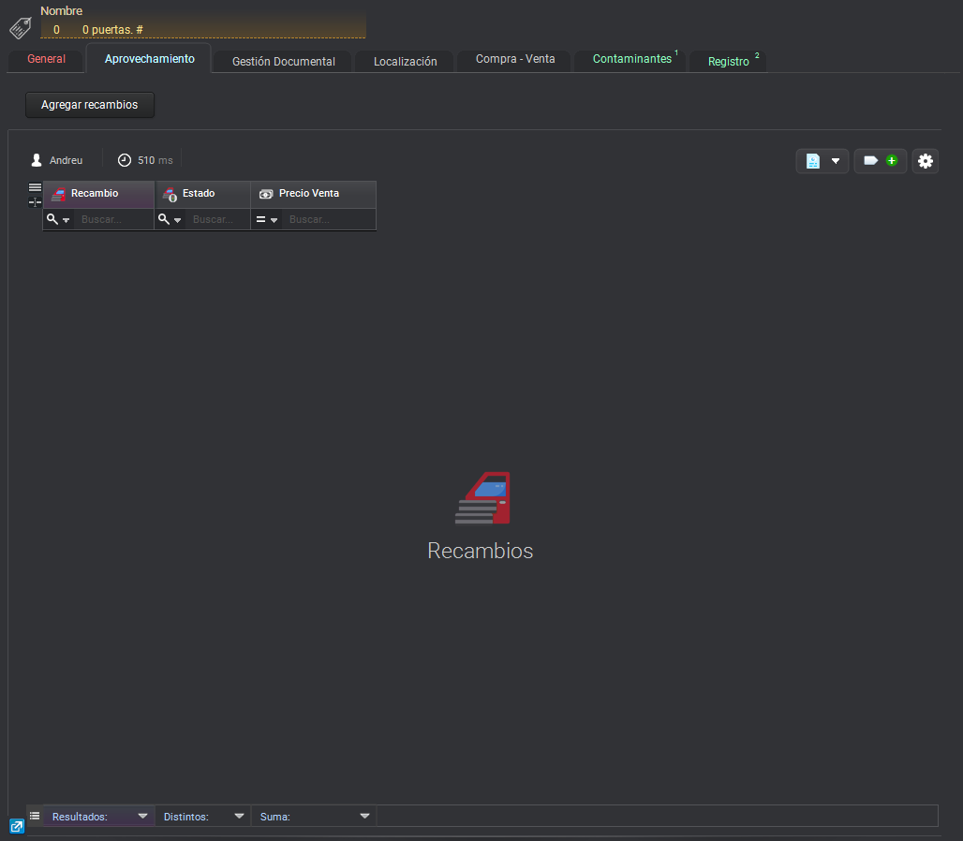Screen dimensions: 963x841
Task: Open the Precio Venta equals operator dropdown
Action: tap(267, 219)
